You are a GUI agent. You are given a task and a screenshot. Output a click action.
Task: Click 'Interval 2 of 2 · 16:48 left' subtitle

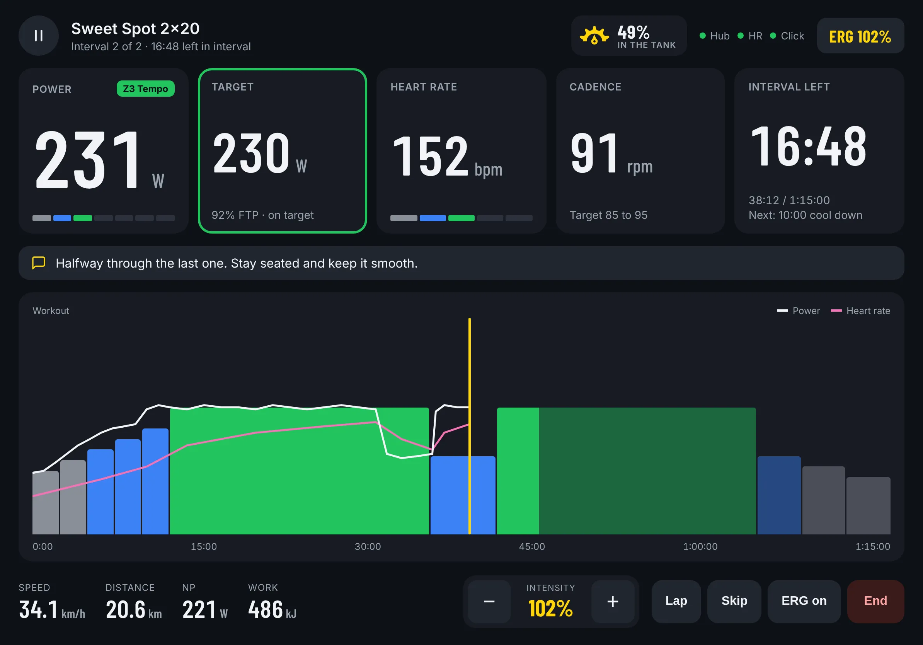[161, 47]
